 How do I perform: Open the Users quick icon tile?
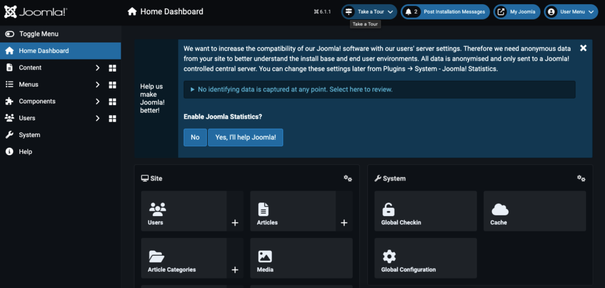point(184,211)
